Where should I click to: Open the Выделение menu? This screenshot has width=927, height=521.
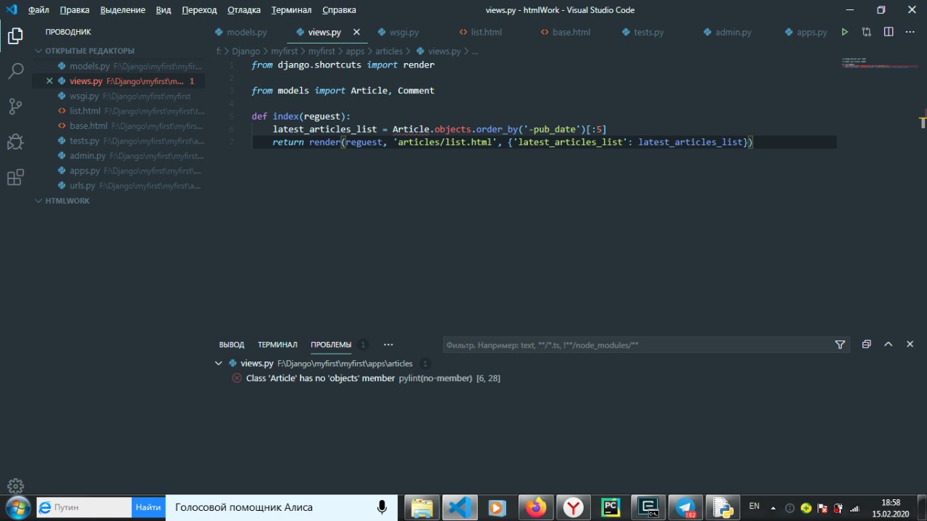[x=122, y=10]
